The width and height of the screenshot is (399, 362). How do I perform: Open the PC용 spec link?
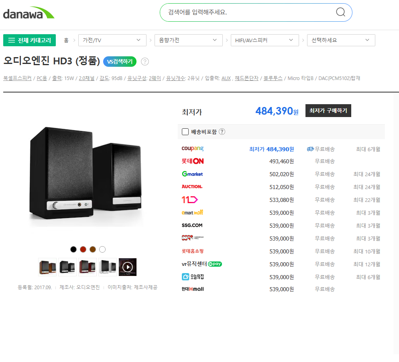pyautogui.click(x=42, y=78)
